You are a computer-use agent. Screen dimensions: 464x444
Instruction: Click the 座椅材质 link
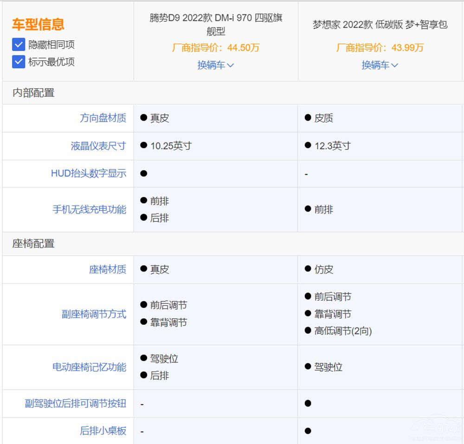[107, 270]
